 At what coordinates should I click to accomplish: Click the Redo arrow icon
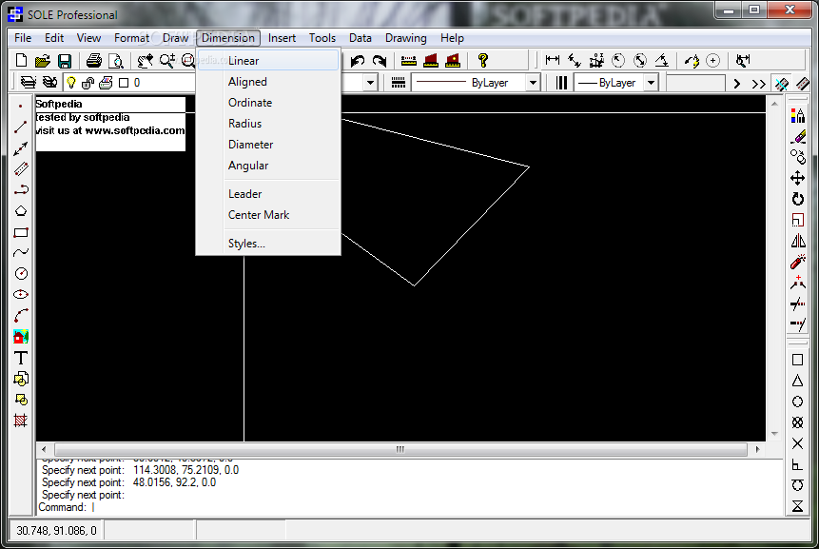coord(380,61)
